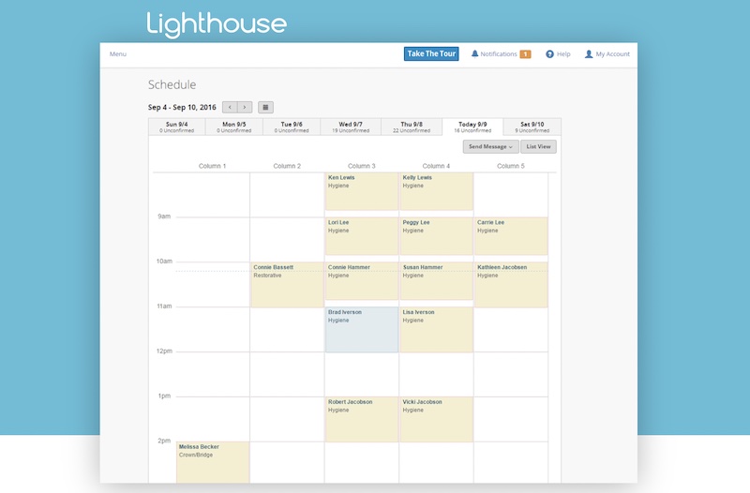Open Kelly Lewis Hygiene appointment
750x493 pixels.
click(436, 191)
